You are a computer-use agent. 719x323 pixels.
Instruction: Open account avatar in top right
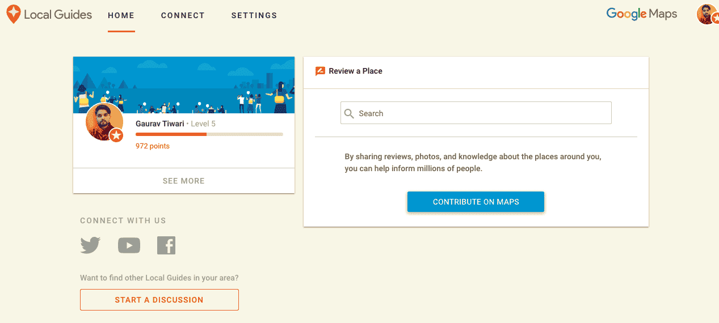click(x=707, y=14)
